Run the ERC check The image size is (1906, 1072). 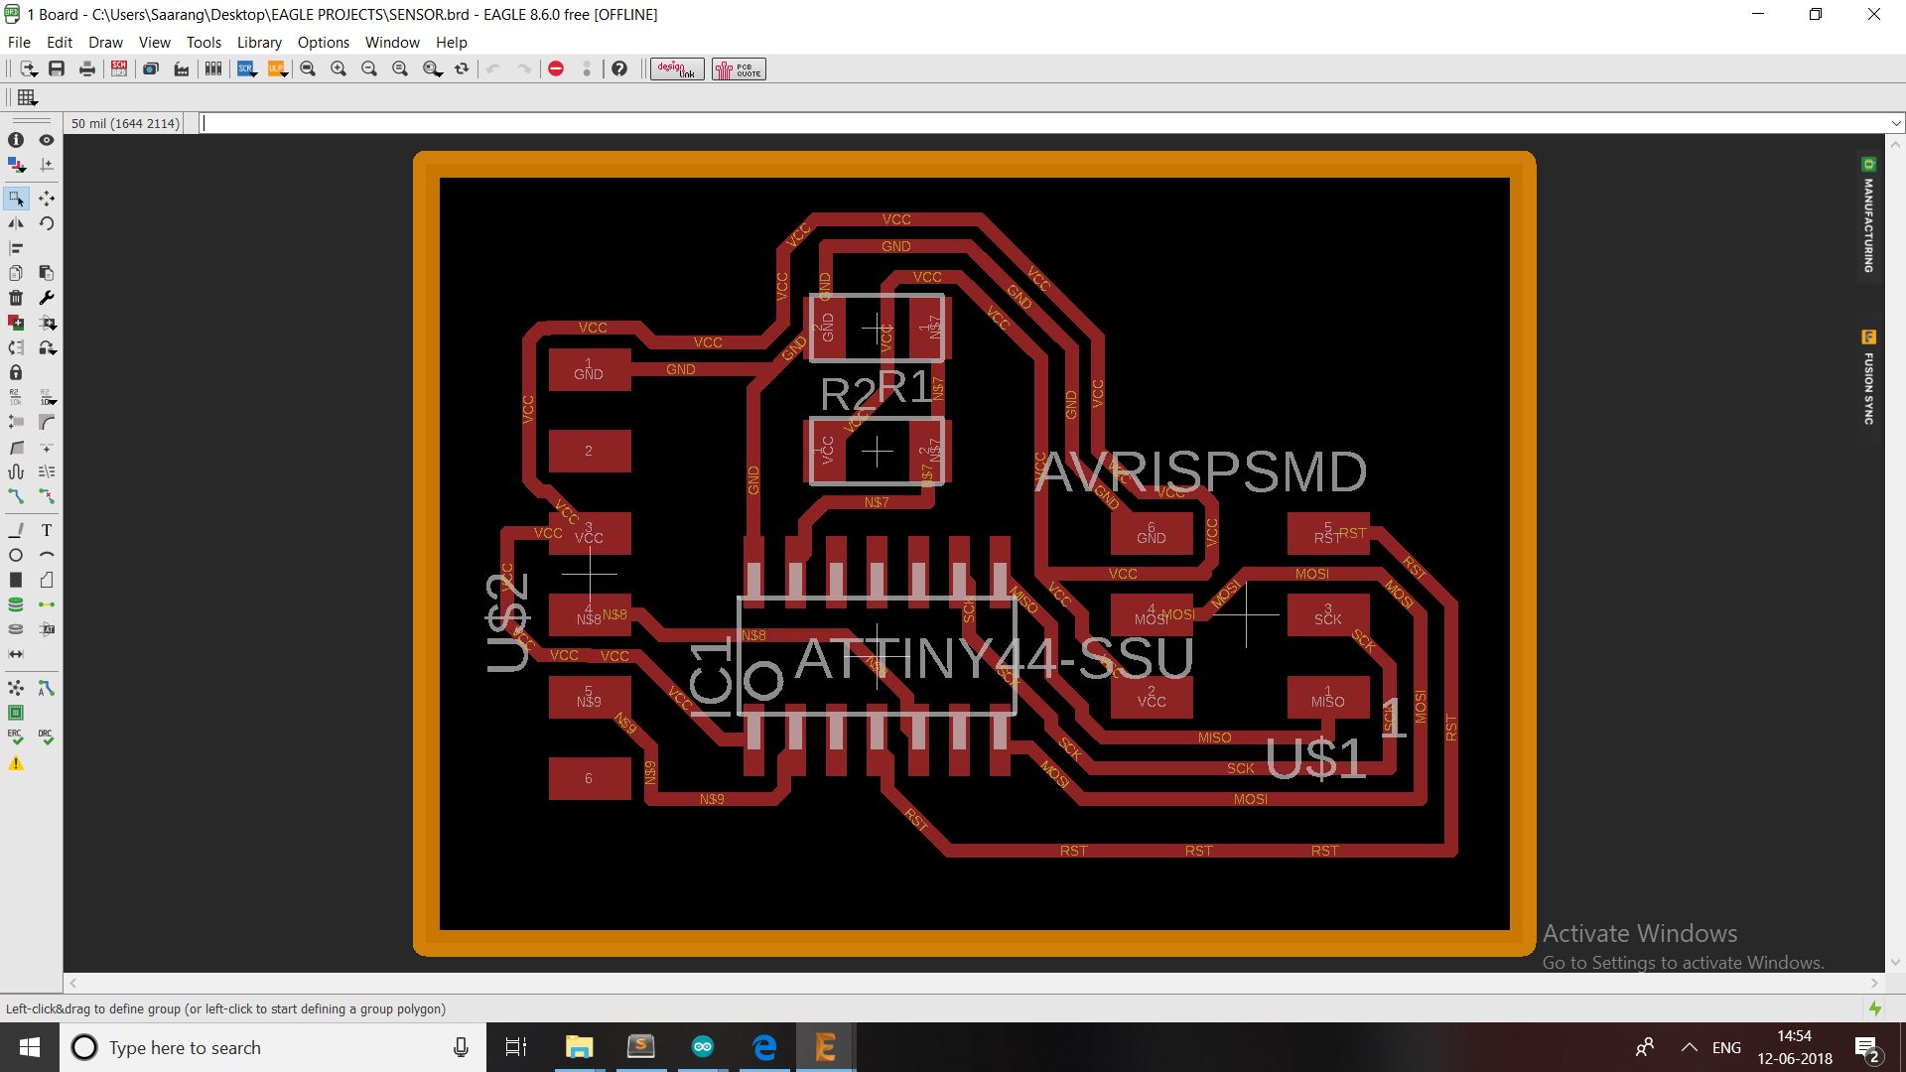tap(16, 737)
